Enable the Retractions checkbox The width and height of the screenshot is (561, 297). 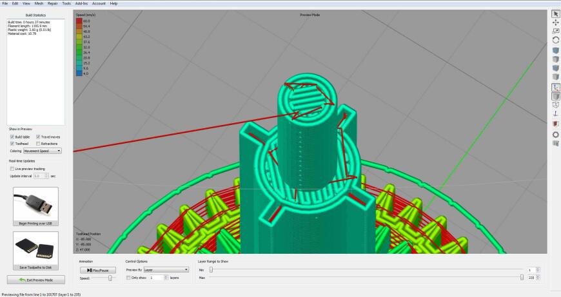point(38,144)
